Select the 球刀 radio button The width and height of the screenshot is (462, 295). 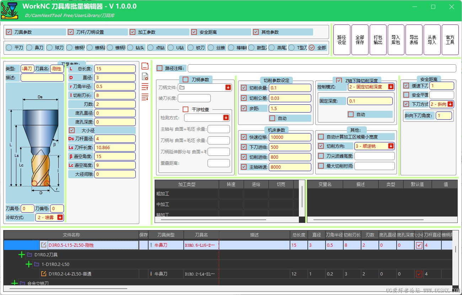pos(49,48)
